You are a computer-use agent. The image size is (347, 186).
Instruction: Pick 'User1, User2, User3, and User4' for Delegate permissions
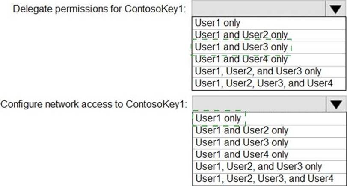click(x=263, y=83)
